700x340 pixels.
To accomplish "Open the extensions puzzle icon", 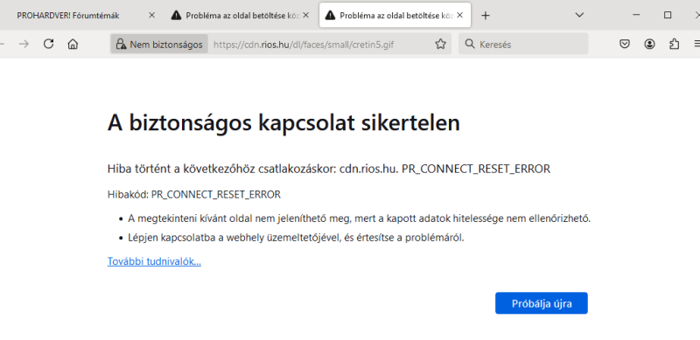I will click(674, 44).
